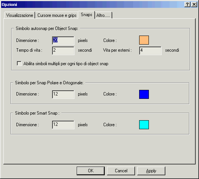Open the cyan Smart Snap color swatch

pos(144,125)
